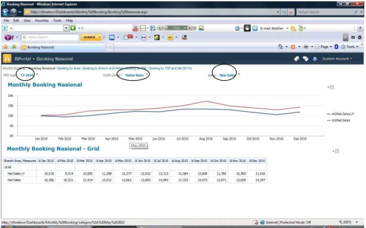Click the May 2010 label on the chart axis
366x228 pixels.
pyautogui.click(x=135, y=139)
